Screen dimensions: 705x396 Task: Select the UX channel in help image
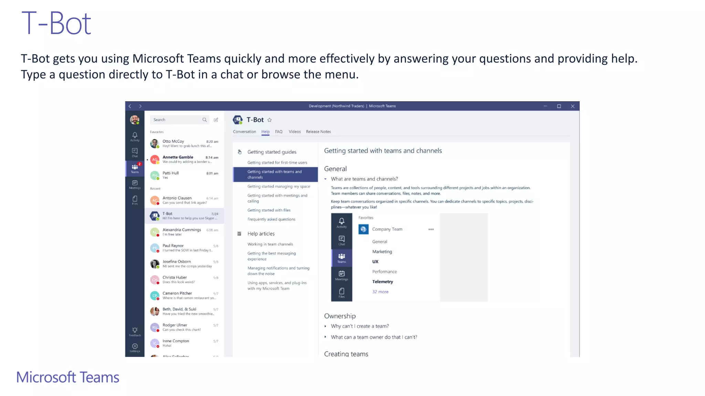click(x=375, y=262)
